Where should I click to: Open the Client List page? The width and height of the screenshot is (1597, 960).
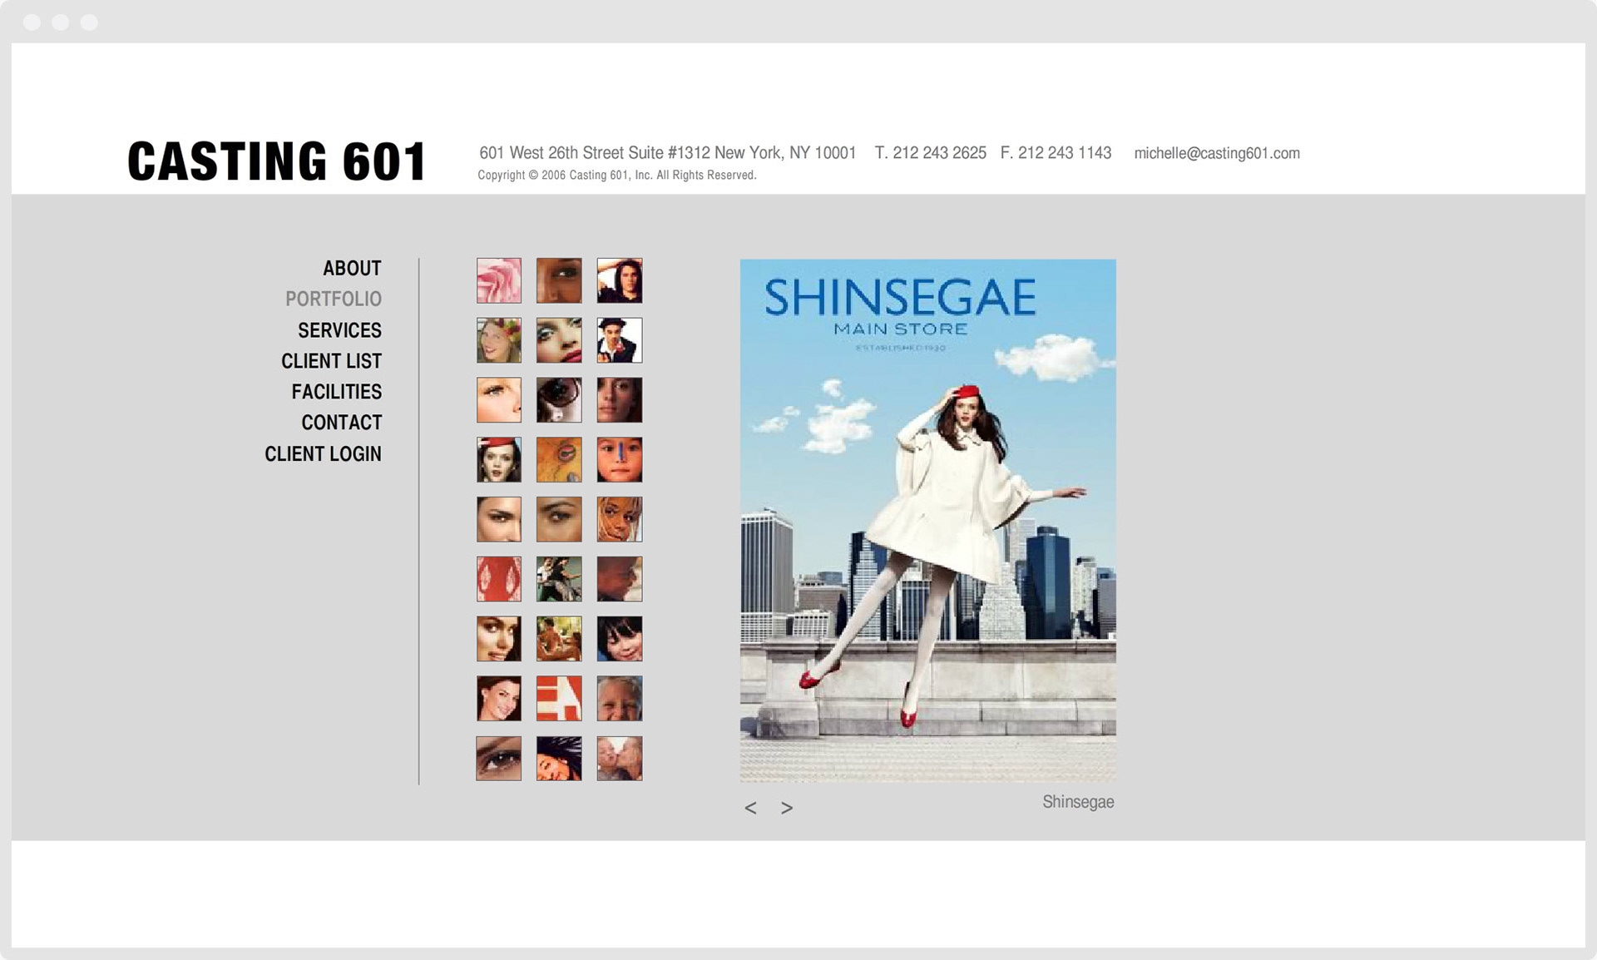click(x=331, y=361)
